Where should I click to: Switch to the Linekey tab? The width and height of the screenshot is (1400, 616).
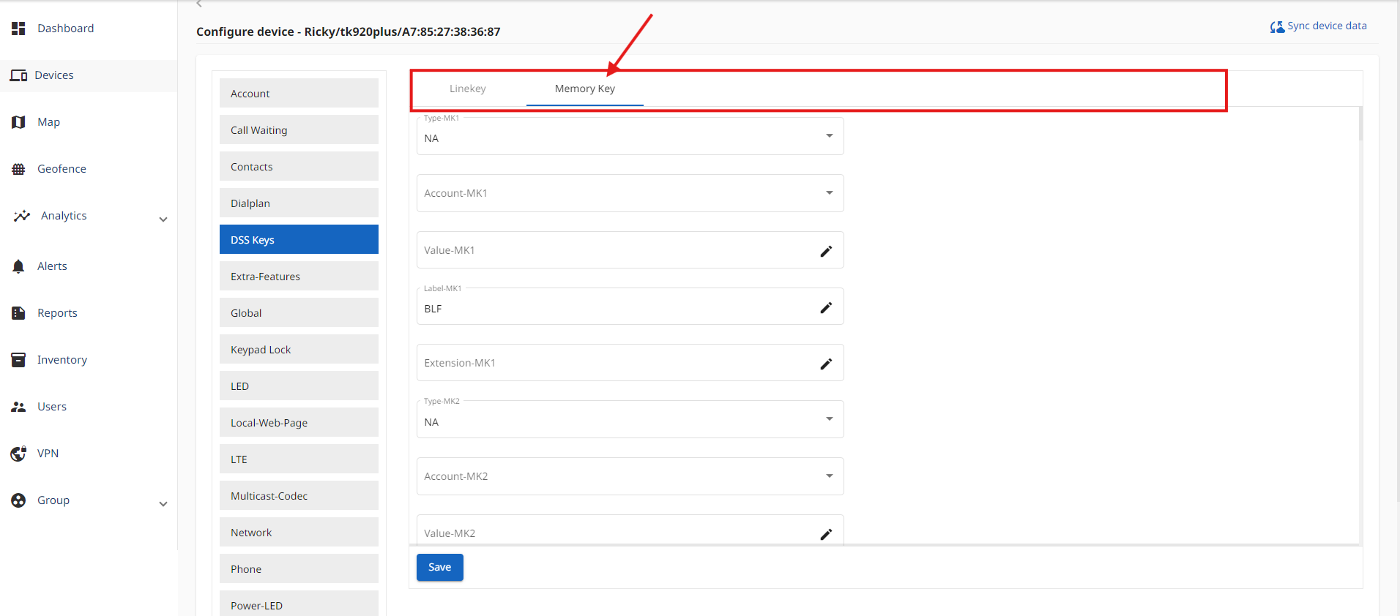[467, 89]
